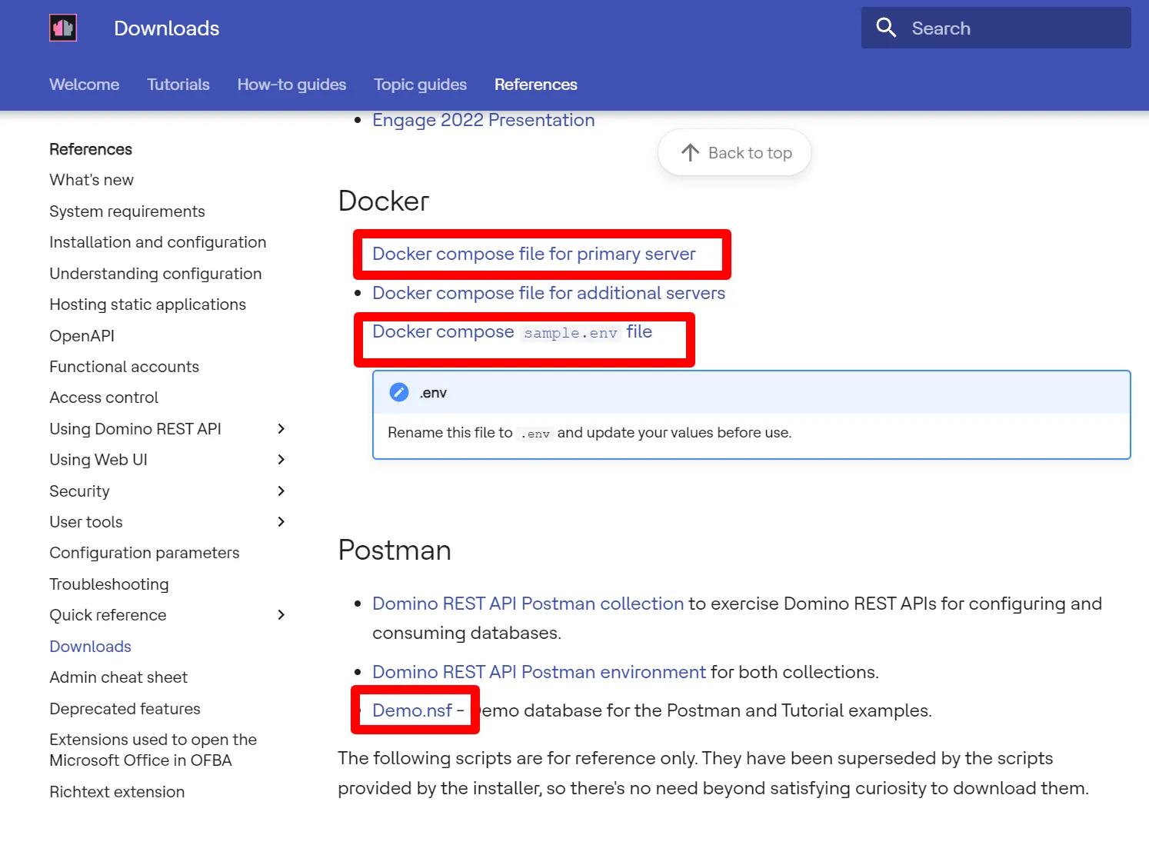Viewport: 1149px width, 845px height.
Task: Open the Docker compose file for additional servers
Action: pyautogui.click(x=548, y=293)
